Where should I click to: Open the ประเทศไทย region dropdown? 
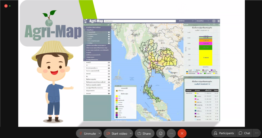(x=203, y=21)
